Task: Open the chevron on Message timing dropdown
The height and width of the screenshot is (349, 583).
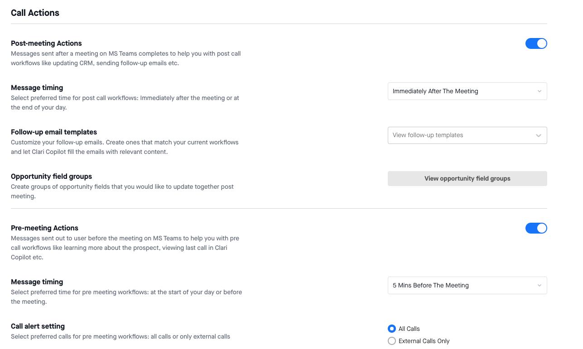Action: (x=539, y=91)
